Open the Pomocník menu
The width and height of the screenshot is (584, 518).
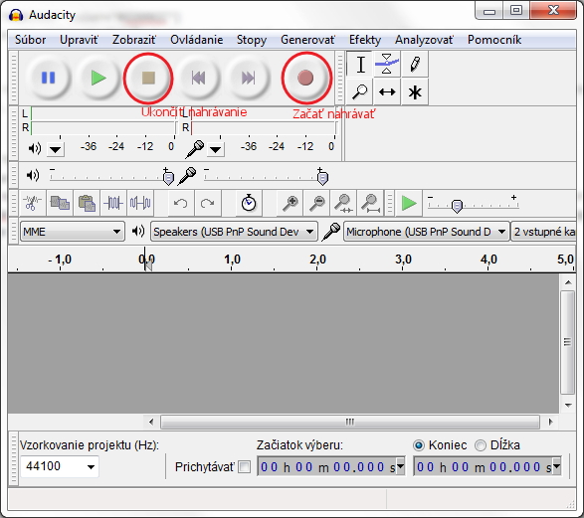pyautogui.click(x=494, y=40)
